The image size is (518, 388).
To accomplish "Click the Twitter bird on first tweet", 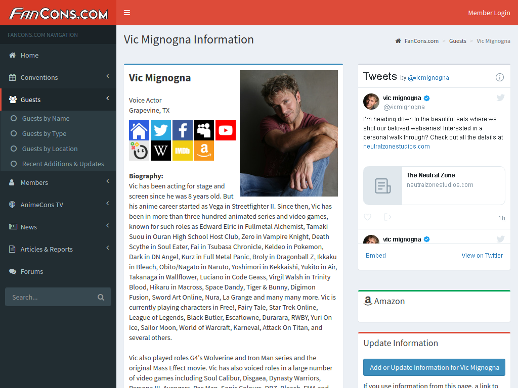I will click(x=500, y=98).
